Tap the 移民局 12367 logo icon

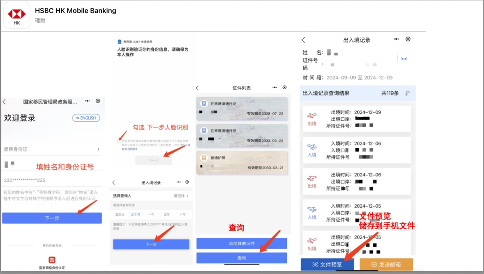120,42
